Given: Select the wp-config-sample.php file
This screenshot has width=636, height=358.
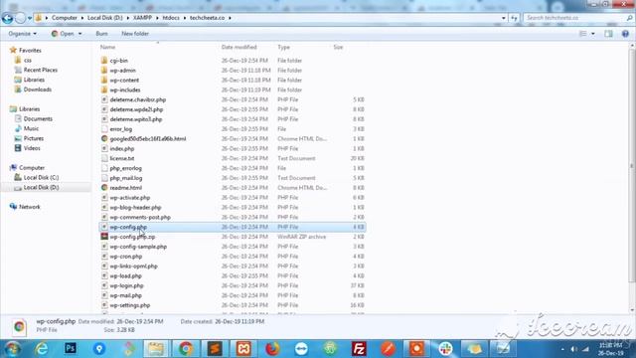Looking at the screenshot, I should tap(138, 247).
